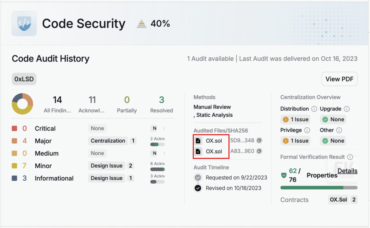Show info for Other

pyautogui.click(x=339, y=130)
